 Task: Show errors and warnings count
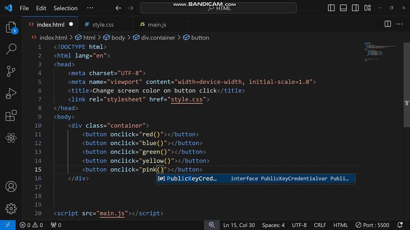click(x=31, y=225)
